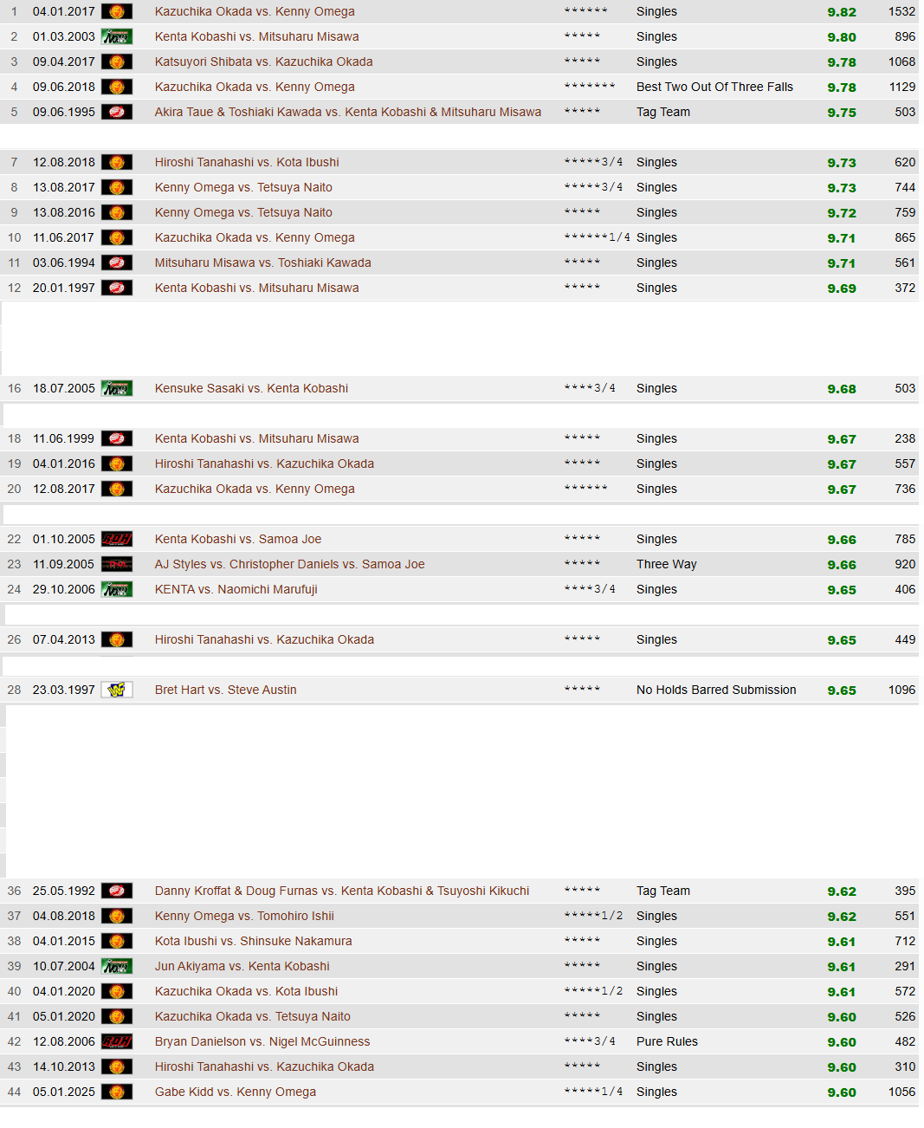
Task: Open Hiroshi Tanahashi vs. Kota Ibushi match
Action: pos(247,162)
